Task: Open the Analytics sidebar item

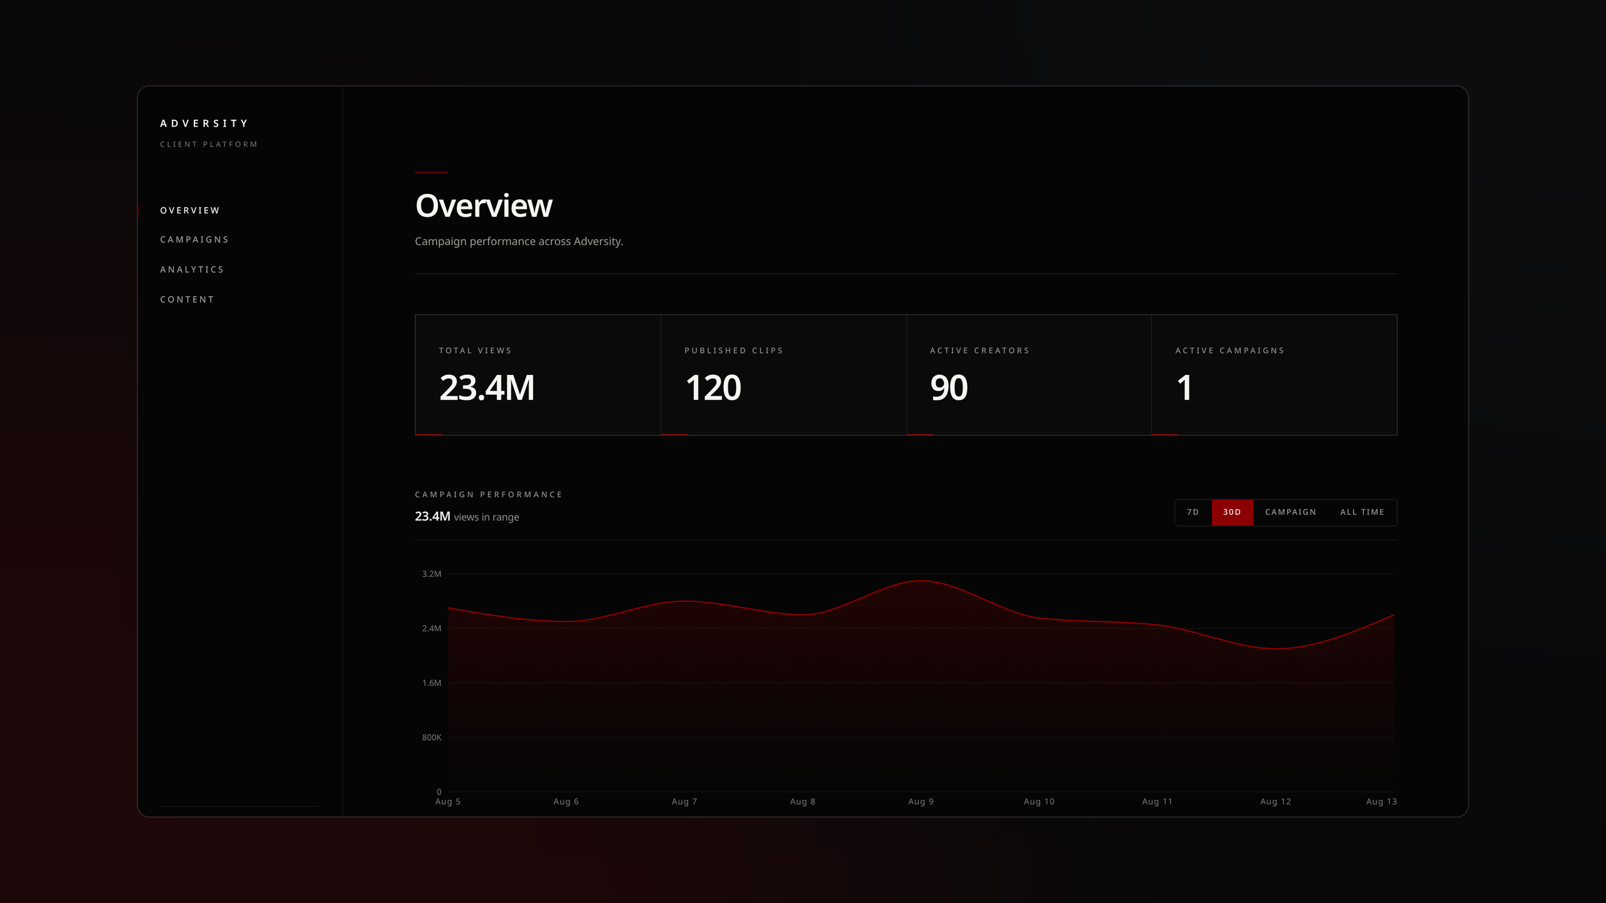Action: pos(192,270)
